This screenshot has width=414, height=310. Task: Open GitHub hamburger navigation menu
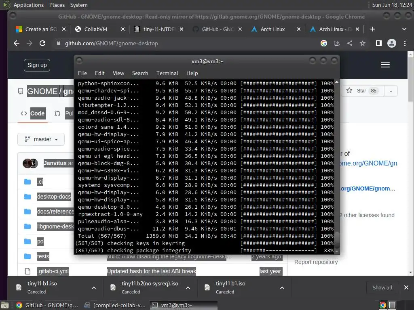pos(385,65)
